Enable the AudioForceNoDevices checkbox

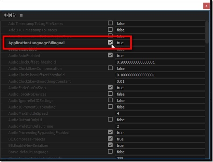click(x=110, y=94)
